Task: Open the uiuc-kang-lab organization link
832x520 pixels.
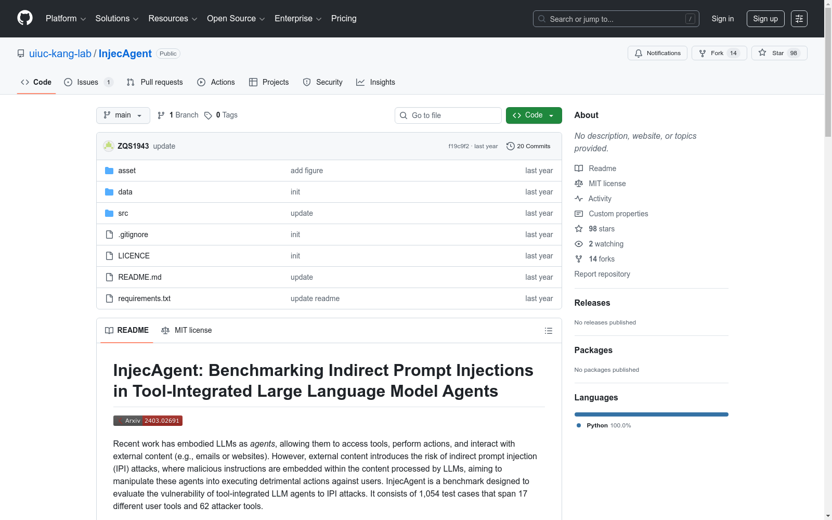Action: point(60,54)
